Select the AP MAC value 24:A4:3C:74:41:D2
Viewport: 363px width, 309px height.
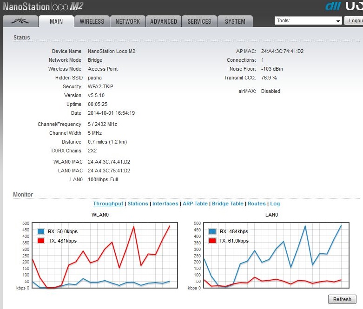[282, 51]
